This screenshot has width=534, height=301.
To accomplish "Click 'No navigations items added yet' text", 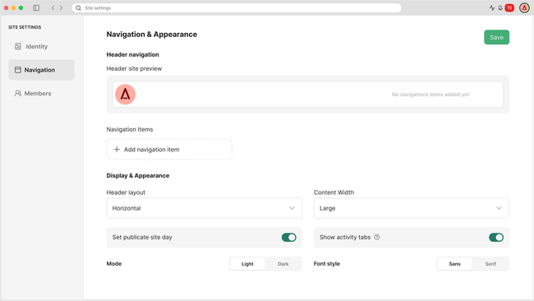I will coord(430,95).
